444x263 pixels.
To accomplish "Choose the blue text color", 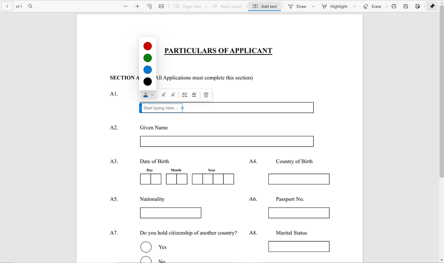I will 148,70.
